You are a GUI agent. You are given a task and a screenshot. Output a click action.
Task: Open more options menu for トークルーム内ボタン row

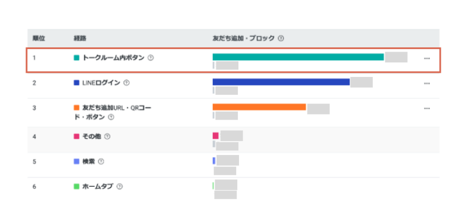click(x=427, y=58)
